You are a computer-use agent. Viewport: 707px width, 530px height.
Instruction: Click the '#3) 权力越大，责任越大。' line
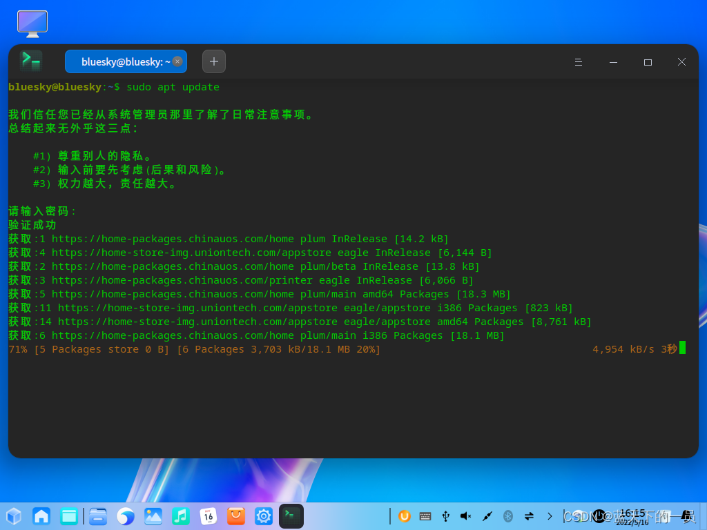pos(106,184)
